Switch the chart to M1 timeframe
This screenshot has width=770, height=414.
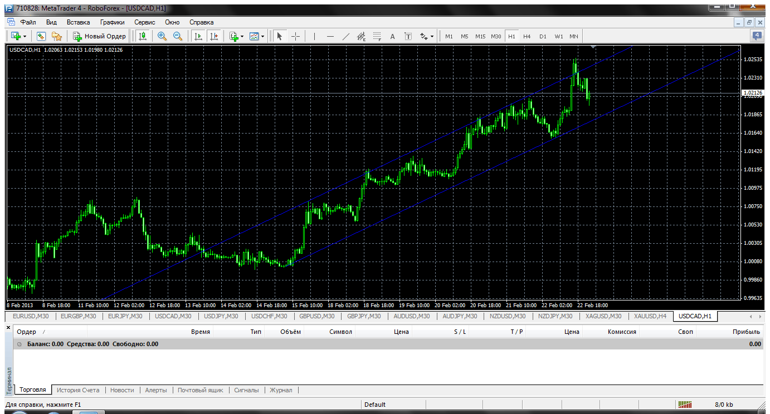pos(449,36)
